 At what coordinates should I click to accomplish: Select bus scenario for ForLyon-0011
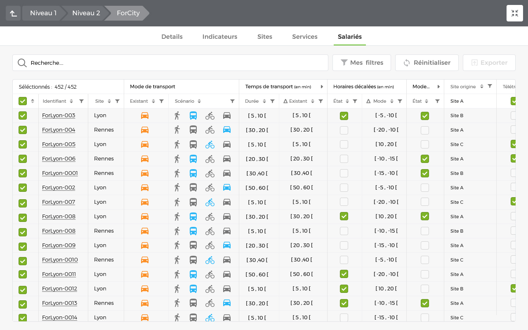[x=193, y=274]
